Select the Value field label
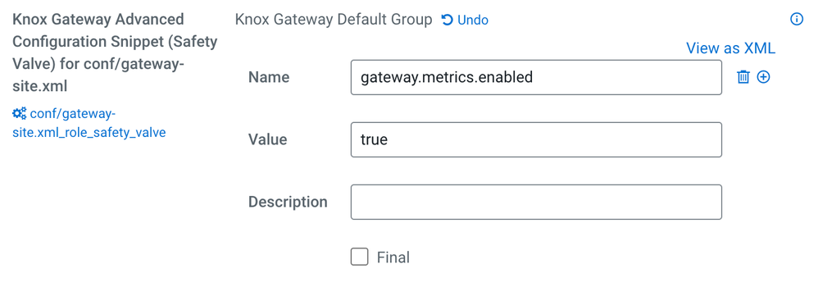818x305 pixels. point(268,139)
